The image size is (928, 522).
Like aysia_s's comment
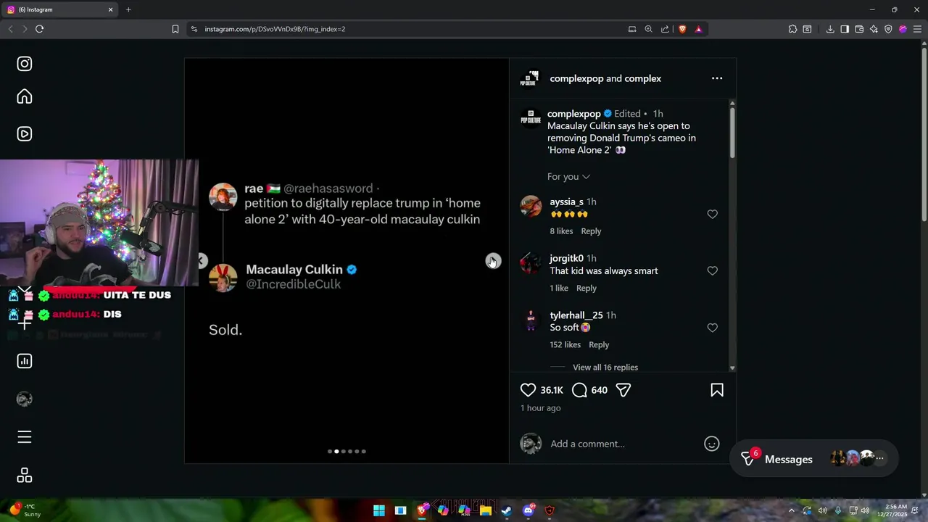click(712, 215)
